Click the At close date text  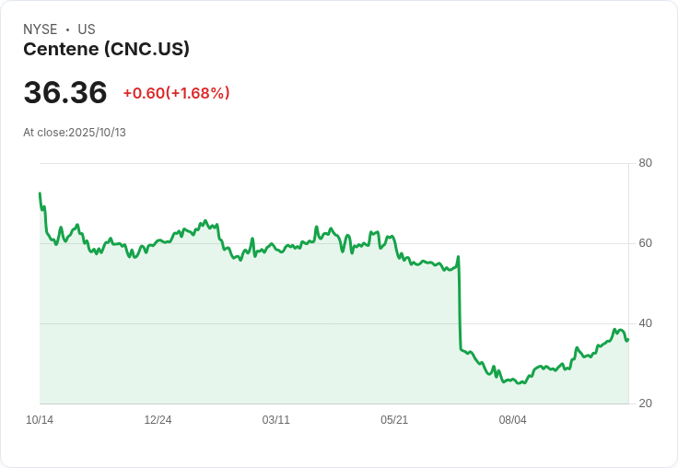pos(75,133)
